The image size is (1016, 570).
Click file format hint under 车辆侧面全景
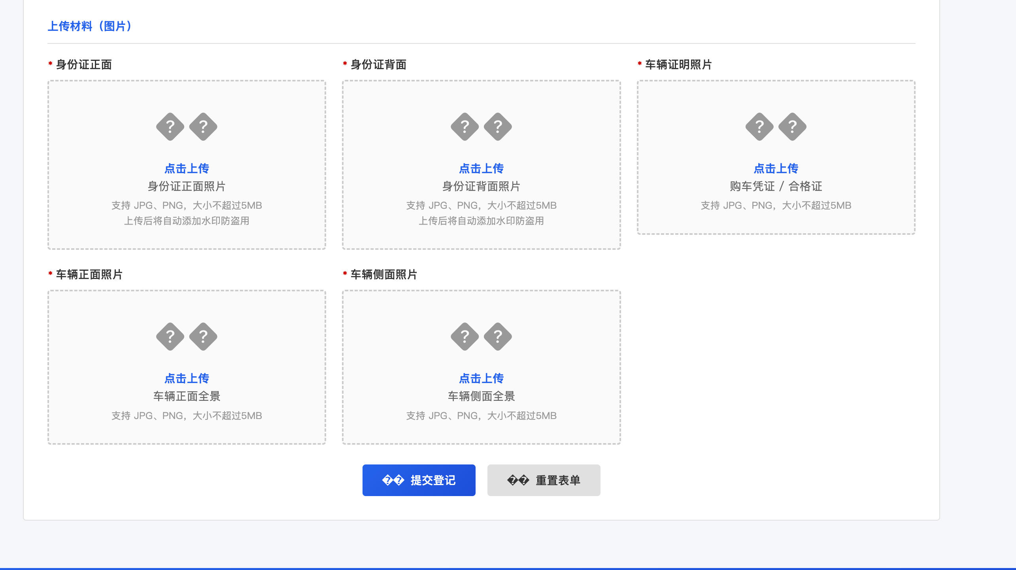(481, 415)
